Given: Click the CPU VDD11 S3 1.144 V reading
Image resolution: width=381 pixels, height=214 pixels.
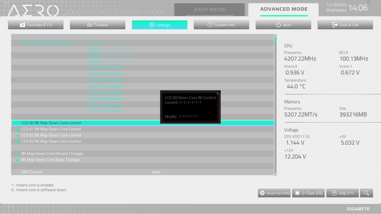Looking at the screenshot, I should coord(295,143).
